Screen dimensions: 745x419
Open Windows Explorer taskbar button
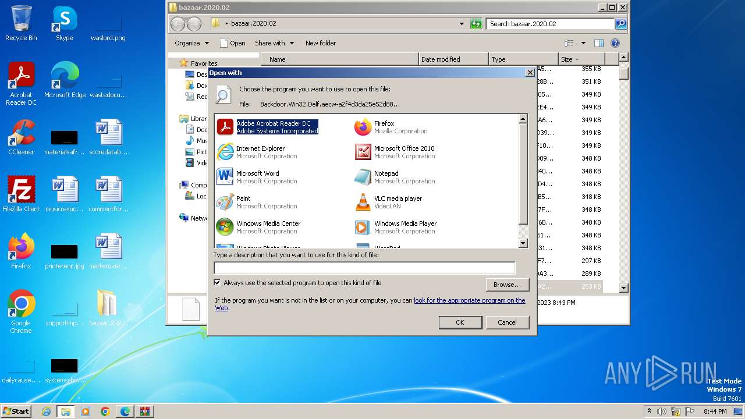tap(65, 411)
